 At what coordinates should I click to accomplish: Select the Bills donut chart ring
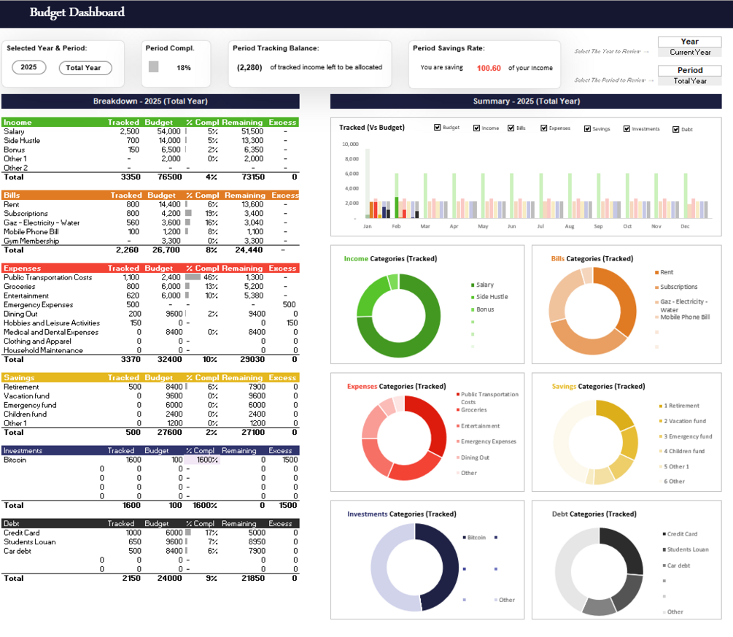pyautogui.click(x=593, y=311)
